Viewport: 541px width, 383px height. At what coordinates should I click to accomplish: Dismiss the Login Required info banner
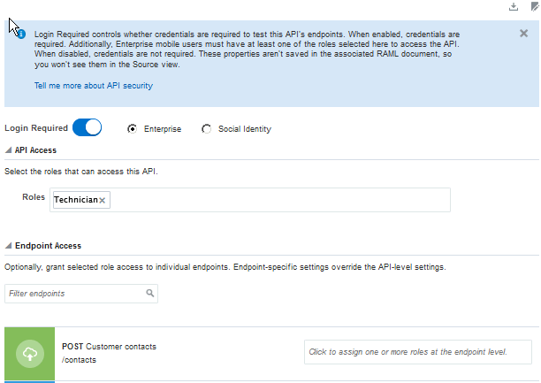coord(524,34)
